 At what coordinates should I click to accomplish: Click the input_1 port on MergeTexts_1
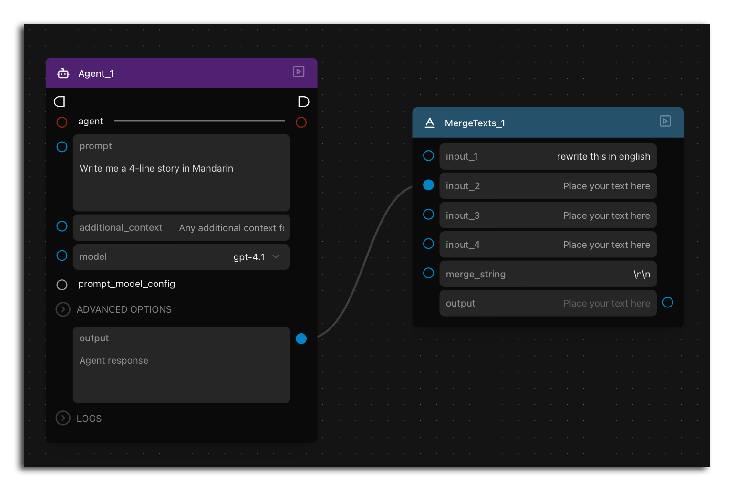pos(428,155)
